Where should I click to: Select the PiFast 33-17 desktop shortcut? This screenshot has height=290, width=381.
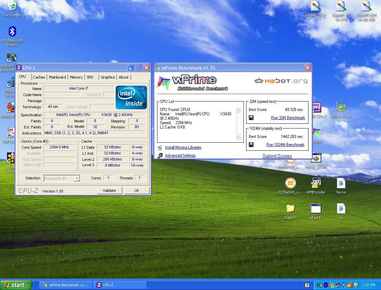315,9
